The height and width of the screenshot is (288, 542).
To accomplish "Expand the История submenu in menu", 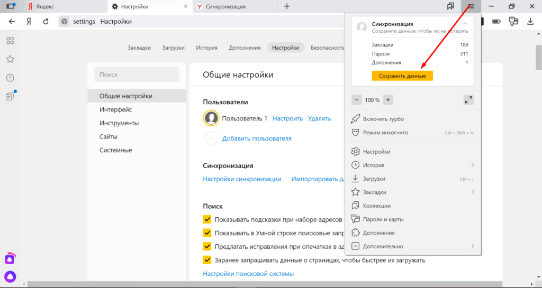I will point(472,165).
